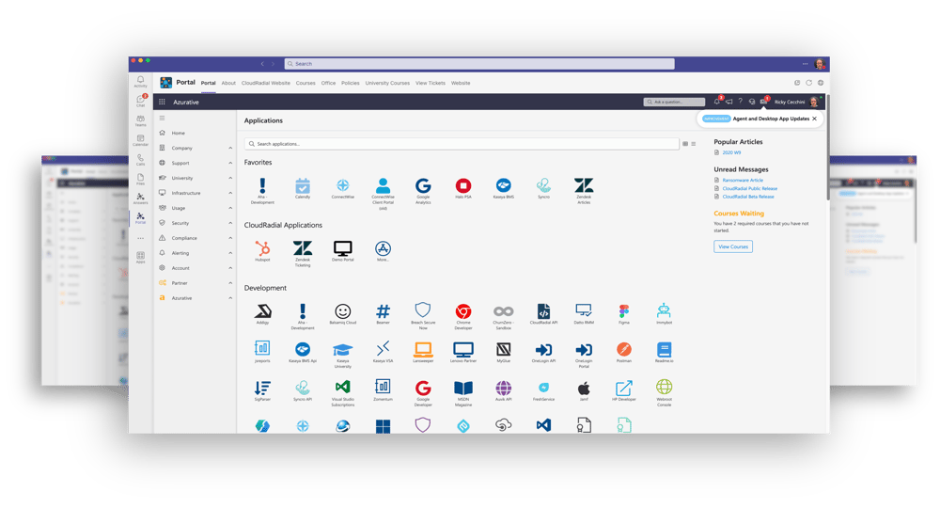Launch the Hubspot application
The height and width of the screenshot is (508, 940).
(262, 250)
